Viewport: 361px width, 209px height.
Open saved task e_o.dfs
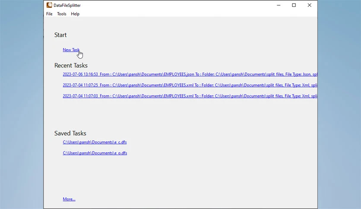pos(95,153)
